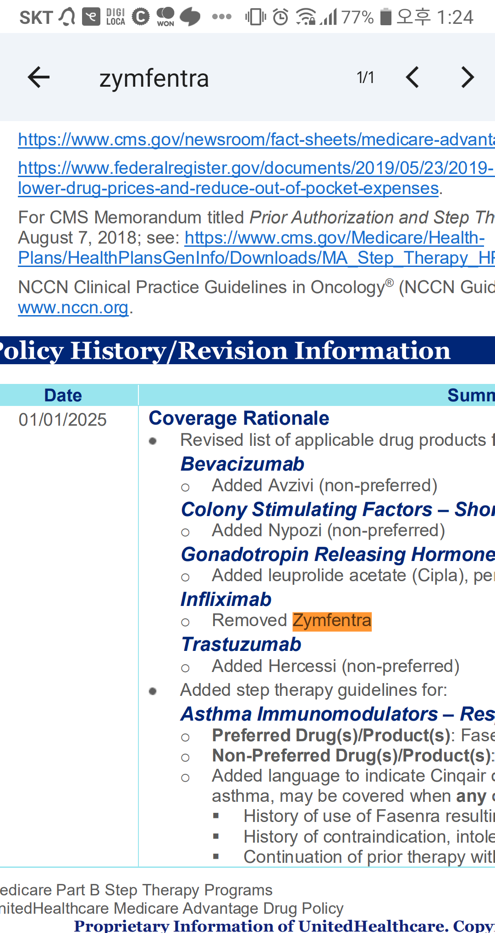Go to previous search match
Screen dimensions: 495x933
click(412, 77)
